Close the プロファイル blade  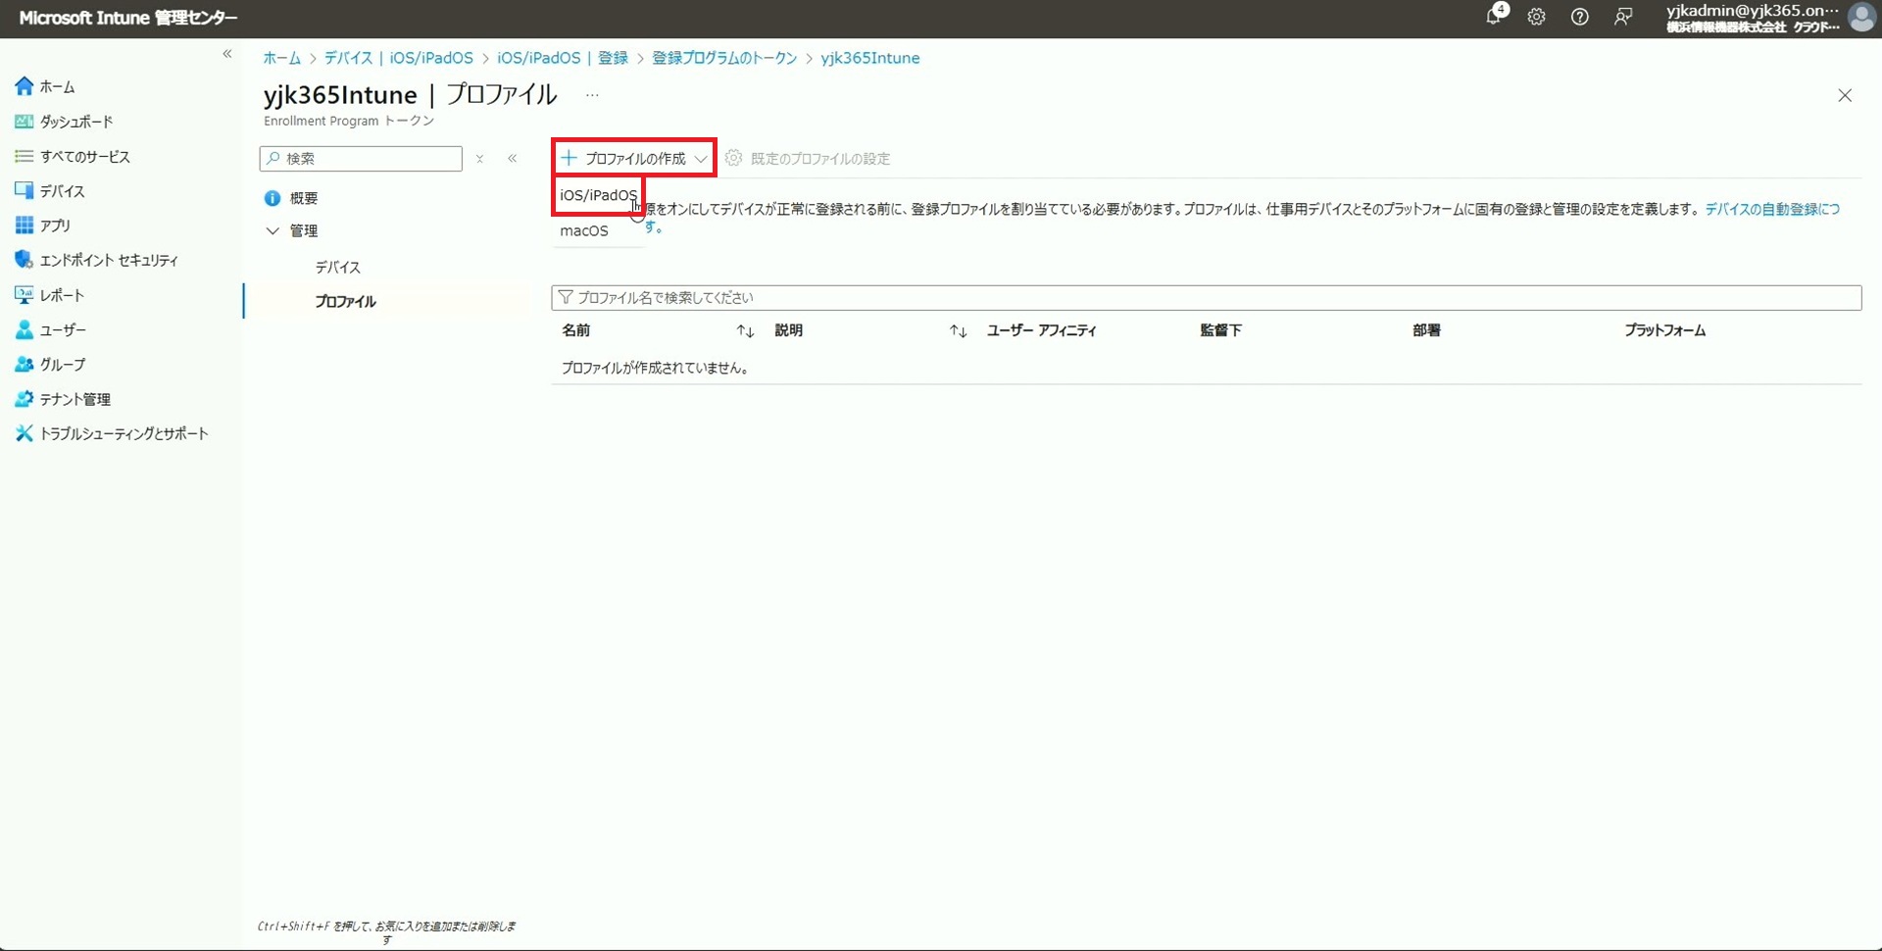coord(1845,95)
